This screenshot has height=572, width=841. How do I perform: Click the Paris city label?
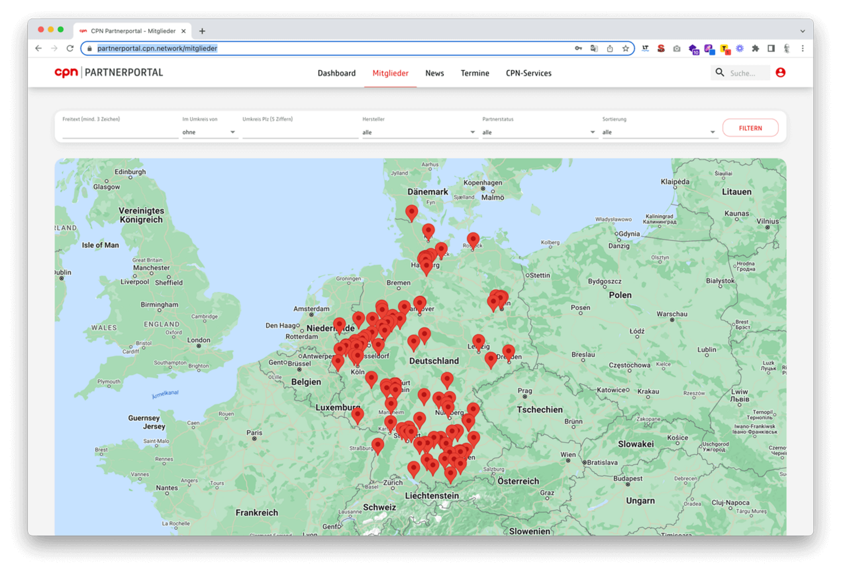click(254, 432)
